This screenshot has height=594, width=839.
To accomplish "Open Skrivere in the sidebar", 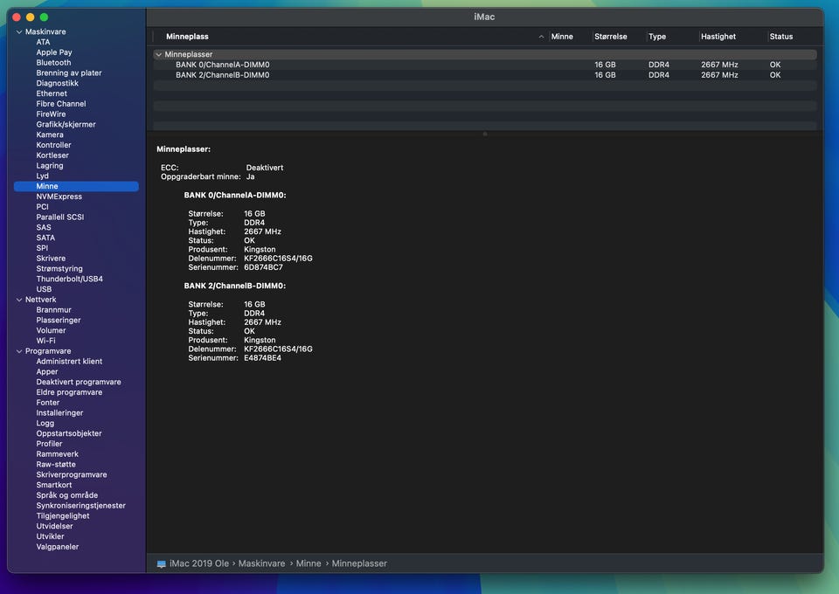I will click(51, 259).
